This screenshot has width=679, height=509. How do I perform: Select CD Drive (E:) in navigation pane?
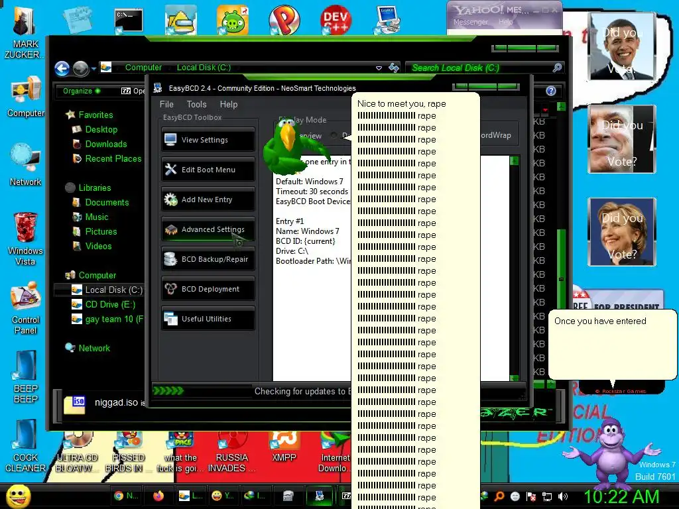point(104,305)
